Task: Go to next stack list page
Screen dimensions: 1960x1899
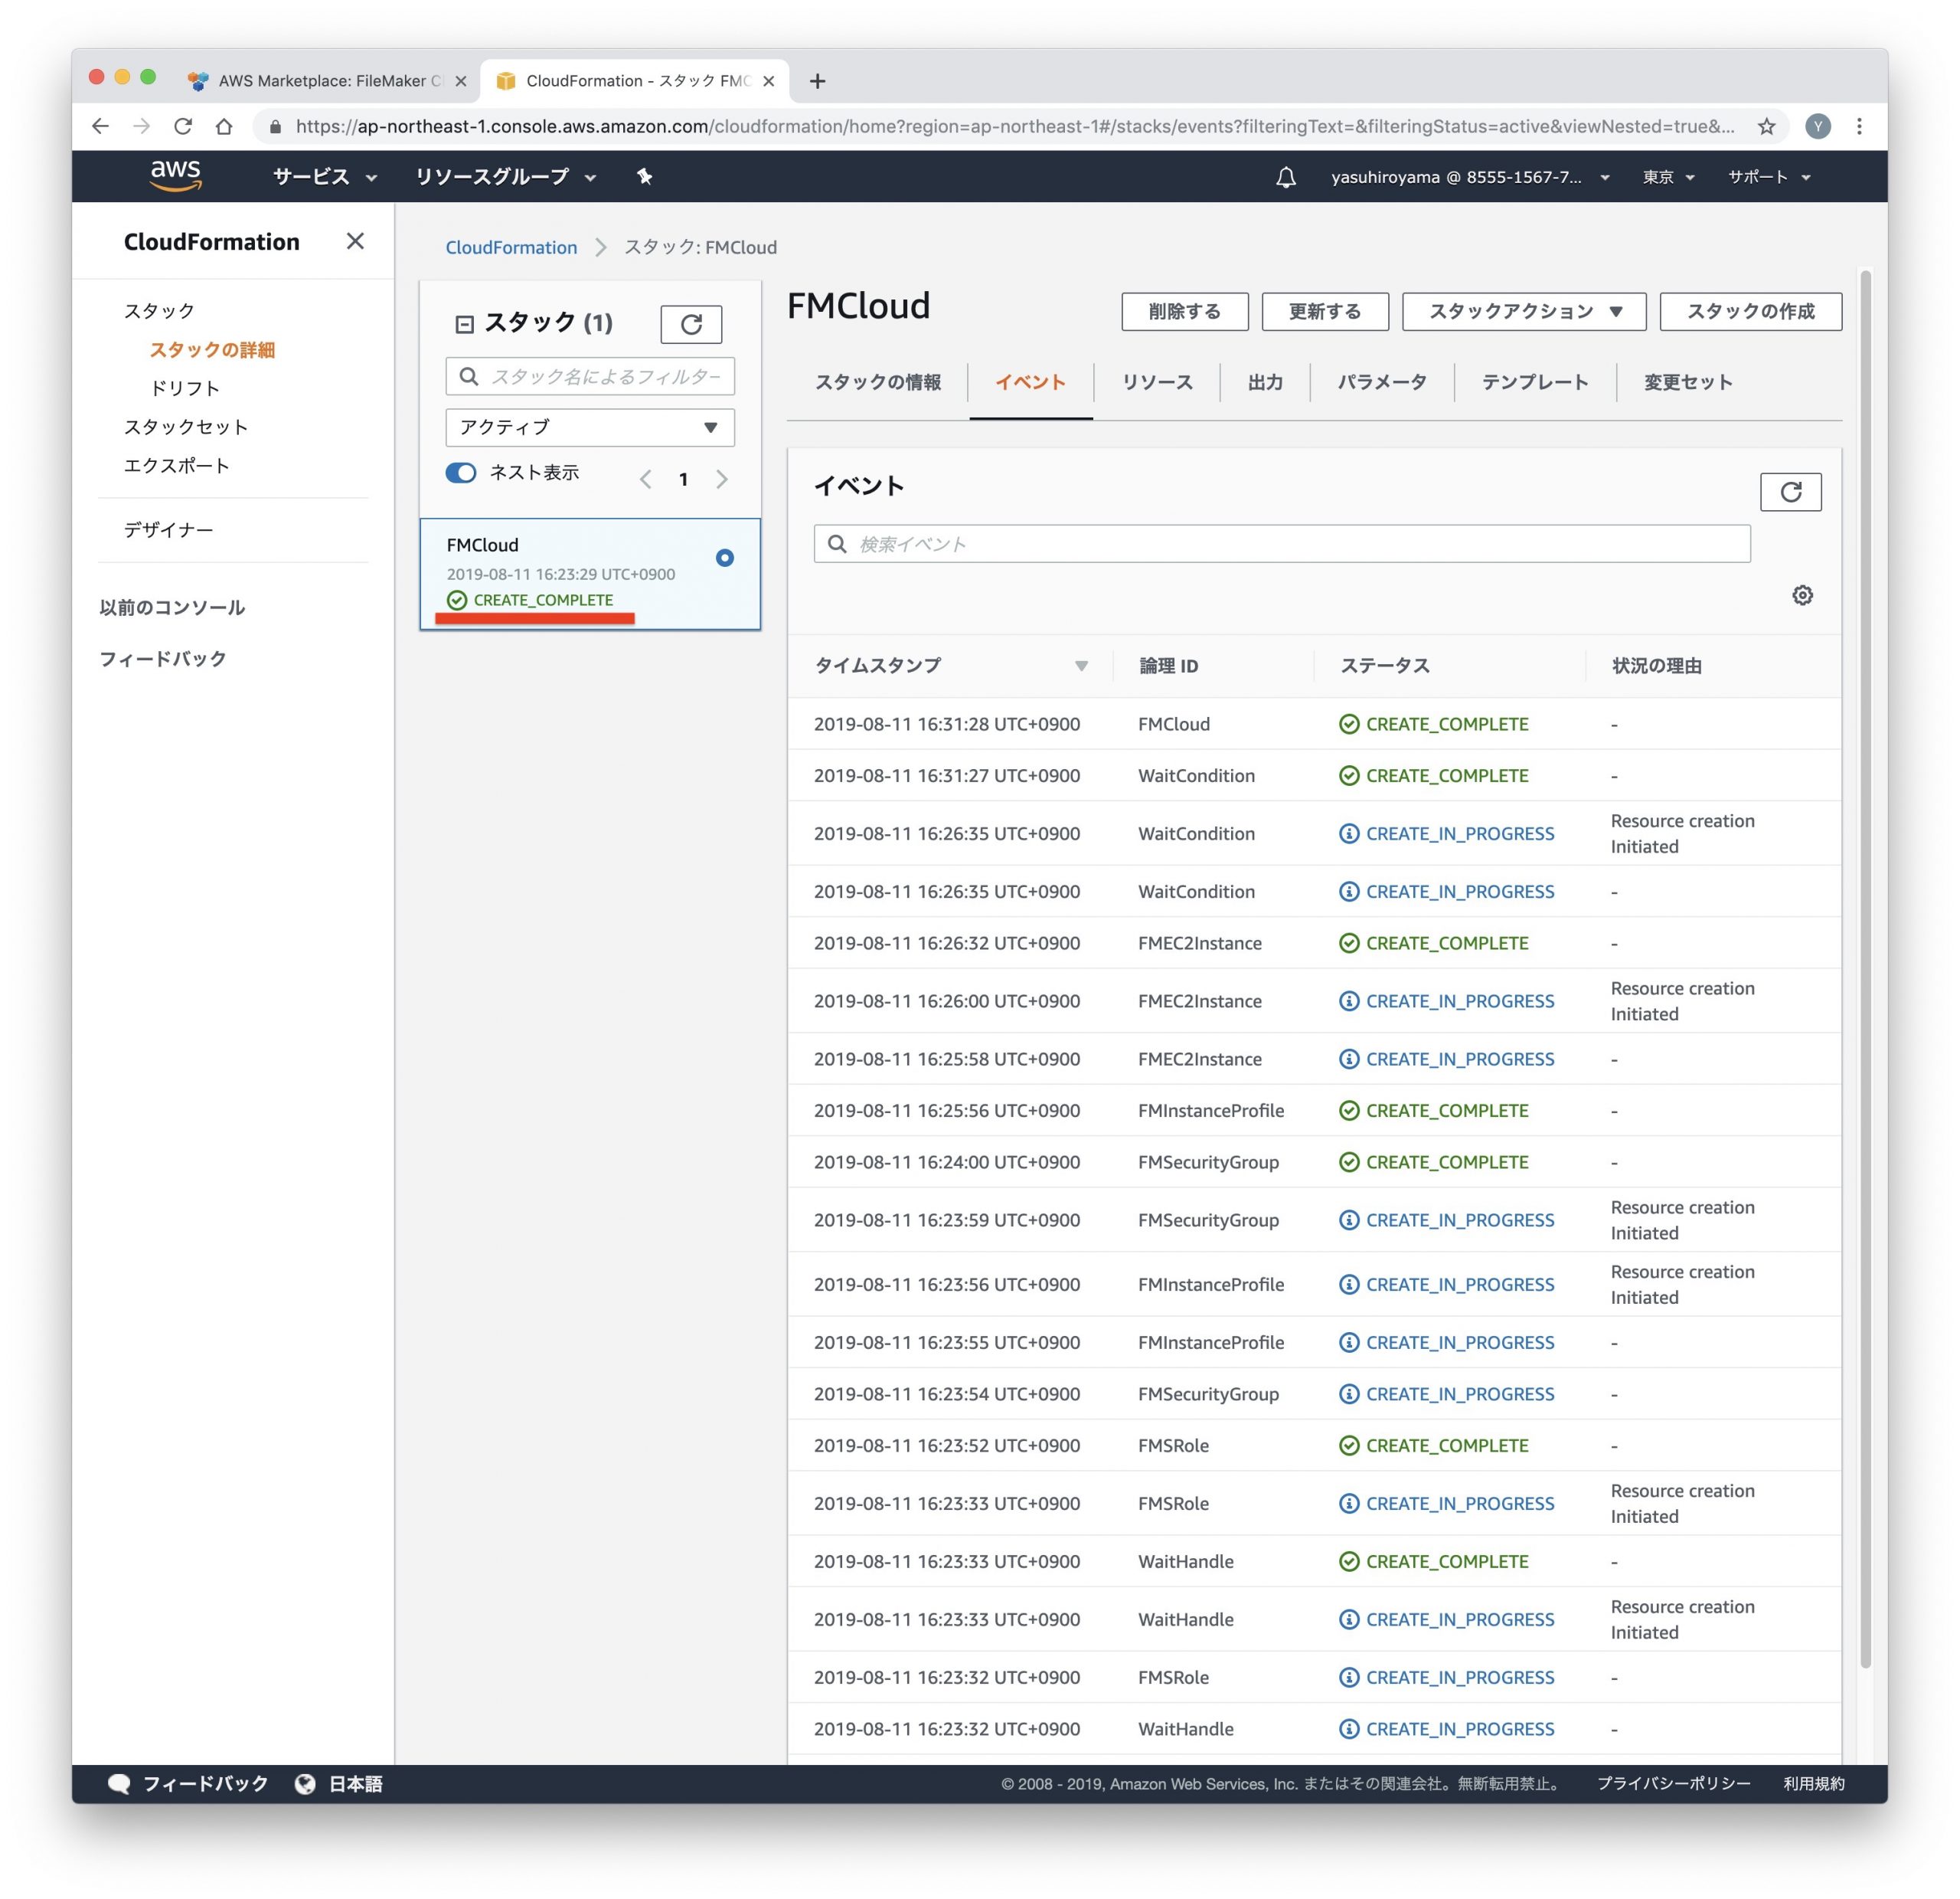Action: tap(722, 480)
